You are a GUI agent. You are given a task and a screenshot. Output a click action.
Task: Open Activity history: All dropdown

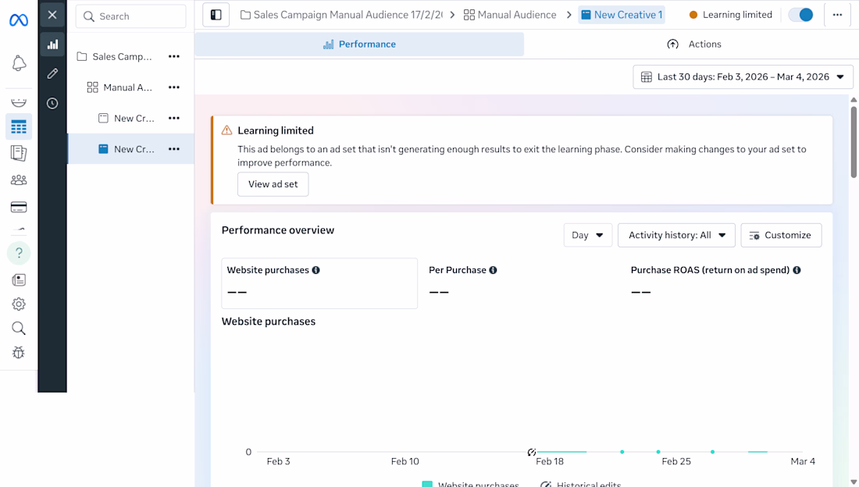(x=676, y=235)
